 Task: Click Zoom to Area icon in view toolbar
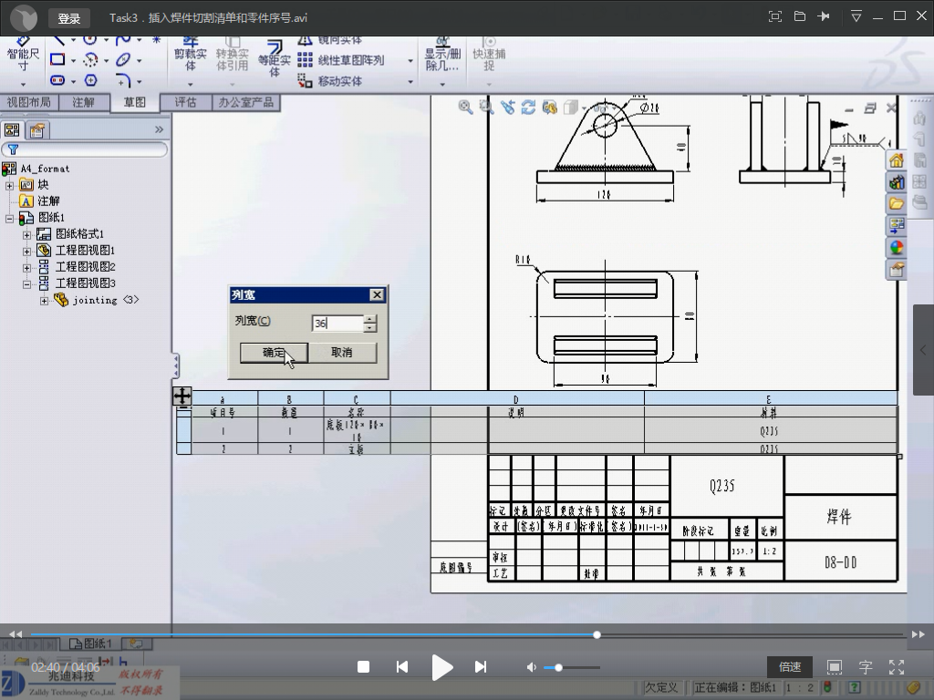pos(487,108)
